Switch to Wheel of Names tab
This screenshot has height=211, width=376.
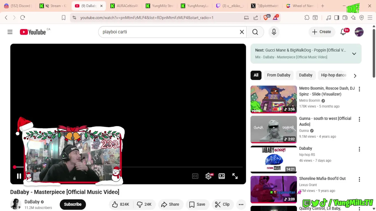(x=300, y=6)
